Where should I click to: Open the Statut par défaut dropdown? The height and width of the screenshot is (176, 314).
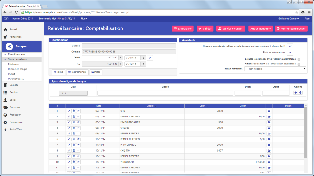tap(275, 69)
